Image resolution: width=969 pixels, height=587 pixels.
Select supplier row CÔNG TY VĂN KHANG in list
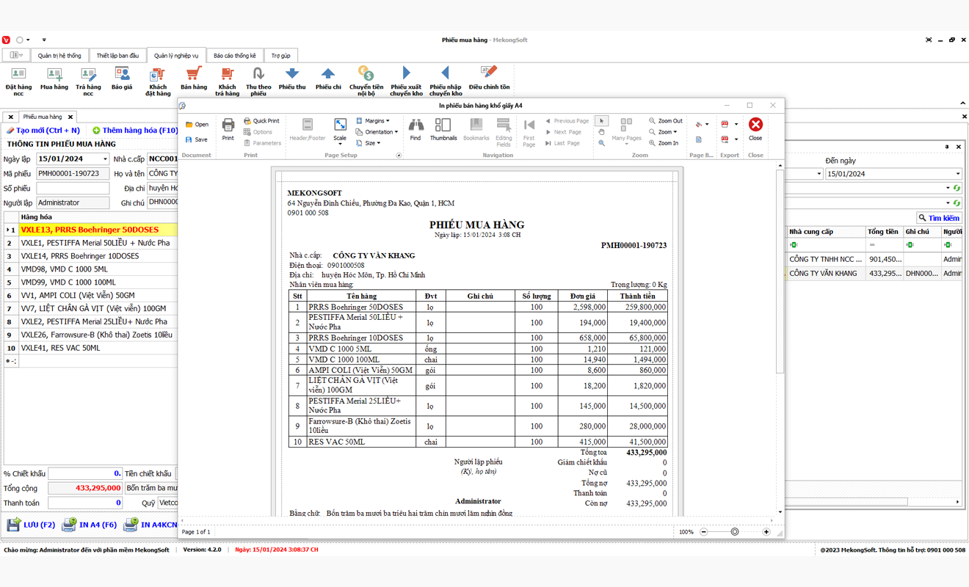874,274
